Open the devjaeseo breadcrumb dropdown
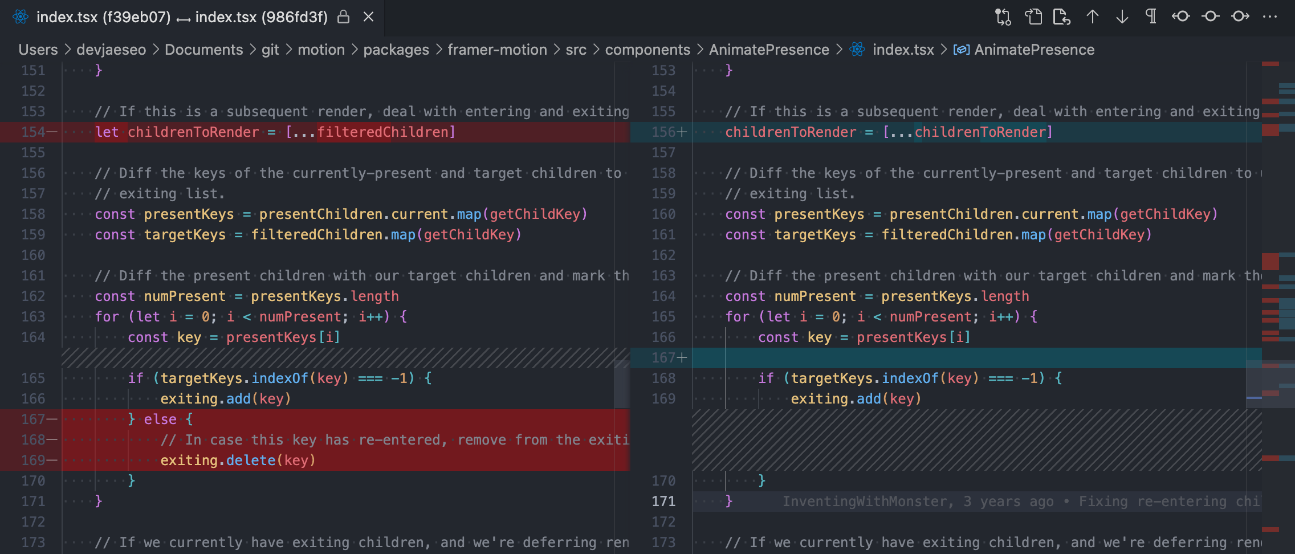 point(111,50)
